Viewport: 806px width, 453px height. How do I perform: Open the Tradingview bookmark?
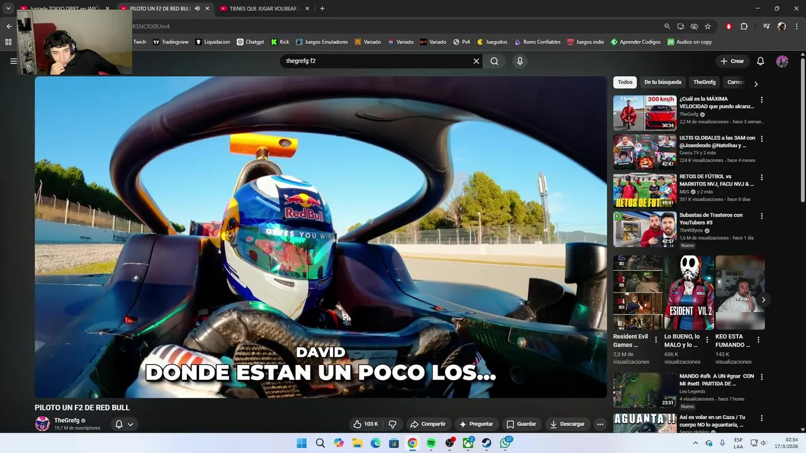(x=171, y=42)
